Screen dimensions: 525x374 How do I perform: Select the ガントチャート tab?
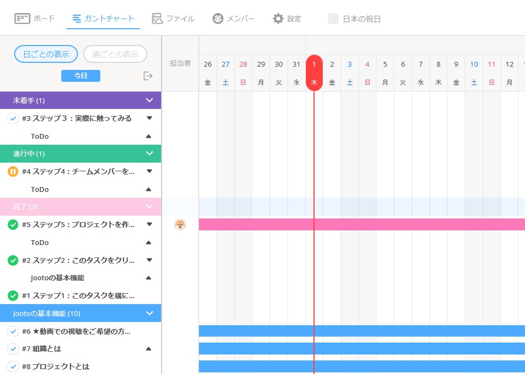tap(103, 19)
